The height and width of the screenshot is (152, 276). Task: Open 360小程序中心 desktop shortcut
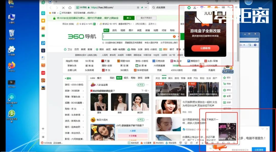pos(11,100)
